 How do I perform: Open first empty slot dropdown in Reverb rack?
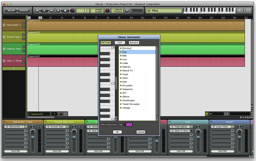click(233, 131)
